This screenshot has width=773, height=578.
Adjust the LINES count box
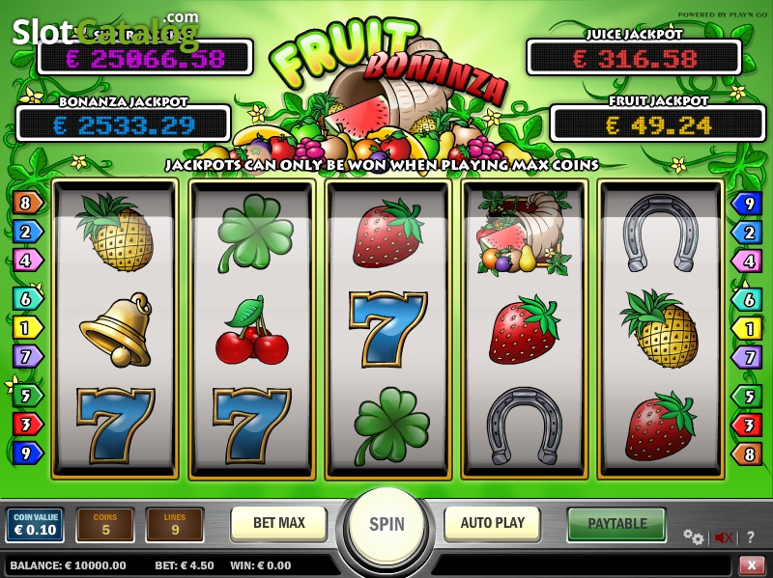(175, 525)
